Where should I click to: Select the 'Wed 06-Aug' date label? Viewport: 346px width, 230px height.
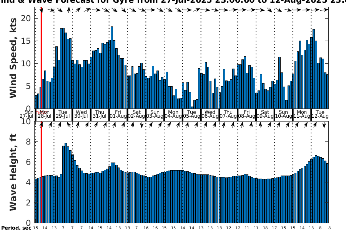pos(210,114)
